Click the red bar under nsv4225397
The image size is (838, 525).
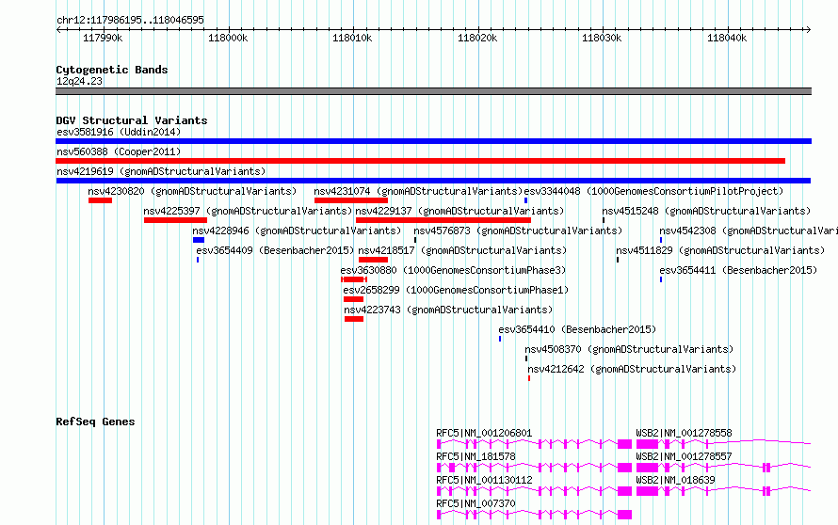175,220
